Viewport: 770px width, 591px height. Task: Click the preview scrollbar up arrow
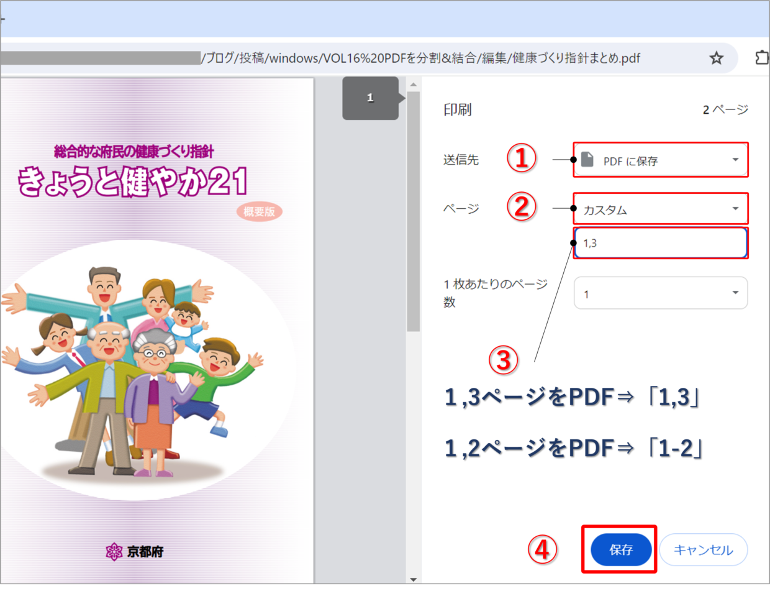tap(413, 85)
